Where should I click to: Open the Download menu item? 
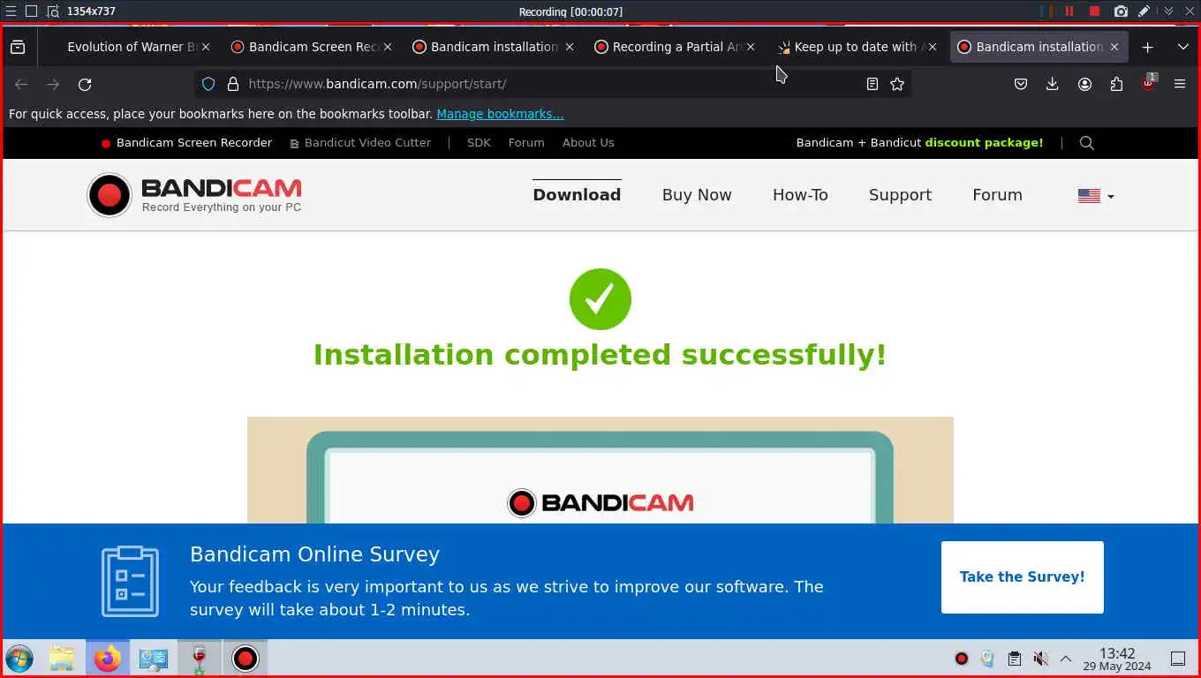pyautogui.click(x=577, y=195)
